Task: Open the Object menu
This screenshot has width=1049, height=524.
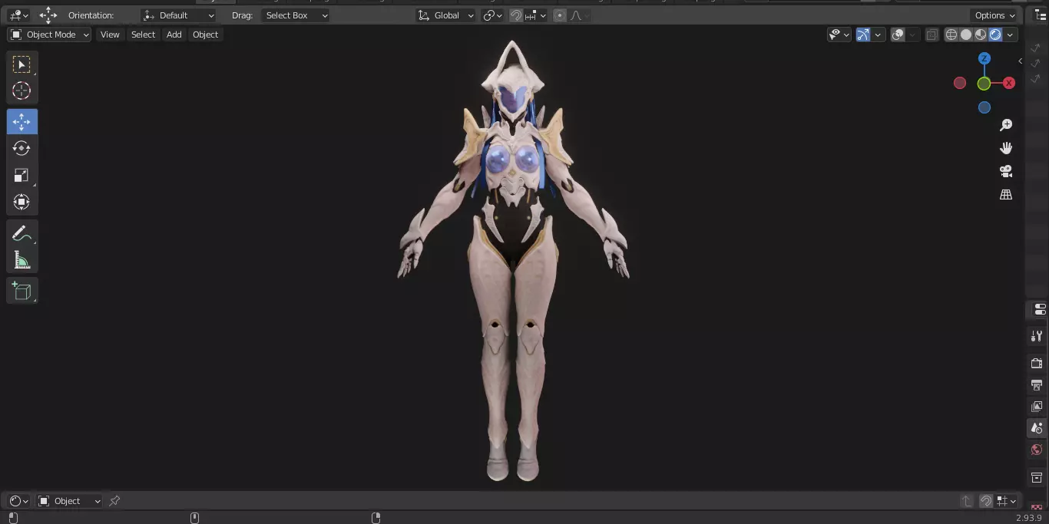Action: [x=205, y=35]
